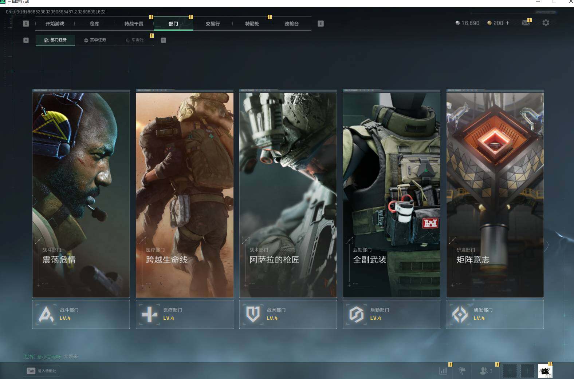The image size is (574, 379).
Task: Open the 战斗部门 LV.4 panel
Action: tap(81, 314)
